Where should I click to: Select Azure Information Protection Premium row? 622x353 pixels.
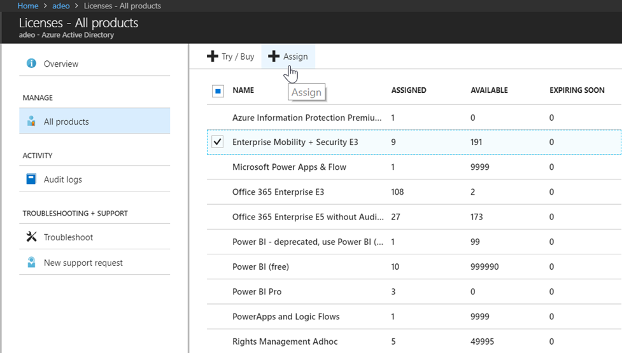pyautogui.click(x=414, y=118)
